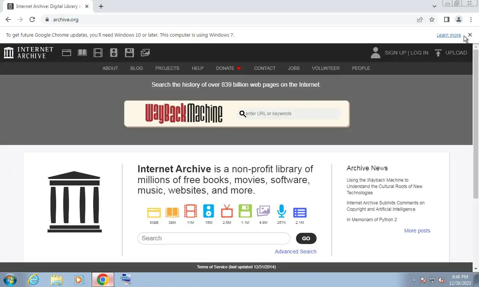Open Windows Explorer folder on the taskbar
Image resolution: width=479 pixels, height=287 pixels.
pos(57,280)
